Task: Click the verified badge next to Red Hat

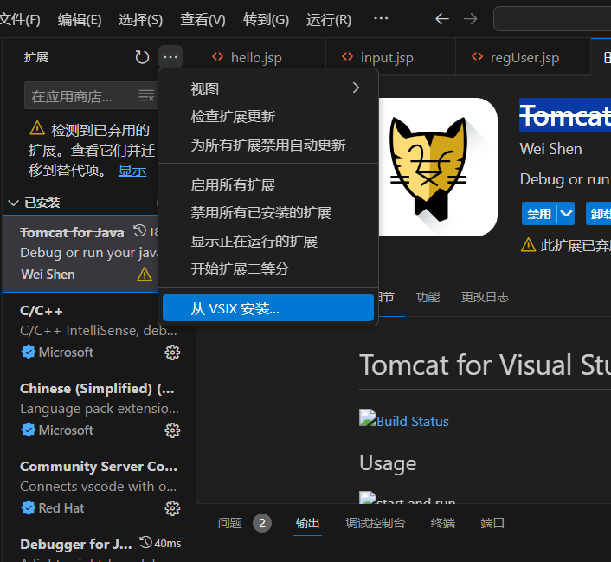Action: (x=28, y=507)
